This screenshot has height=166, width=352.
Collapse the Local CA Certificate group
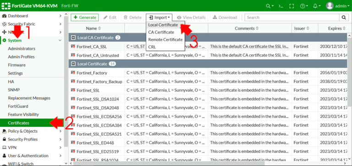pyautogui.click(x=73, y=37)
